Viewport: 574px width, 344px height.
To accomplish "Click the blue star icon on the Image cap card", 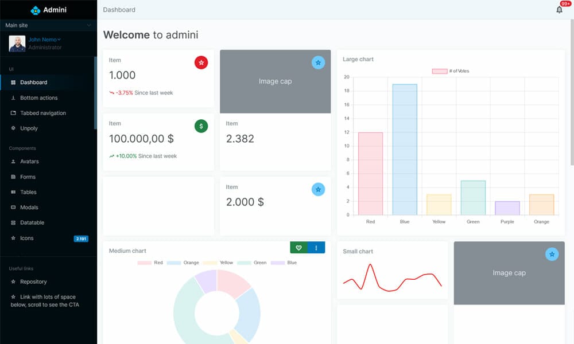I will pyautogui.click(x=318, y=62).
